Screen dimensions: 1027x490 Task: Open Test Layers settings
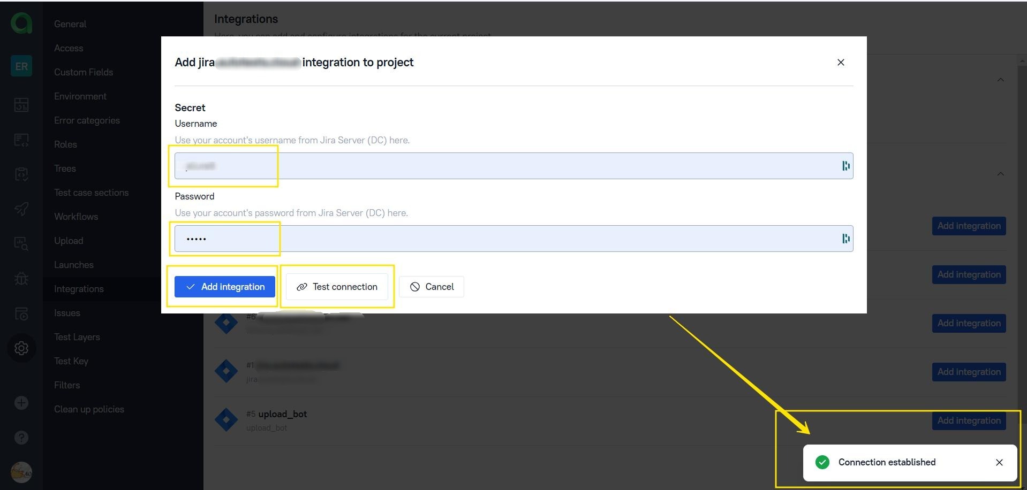(x=77, y=337)
